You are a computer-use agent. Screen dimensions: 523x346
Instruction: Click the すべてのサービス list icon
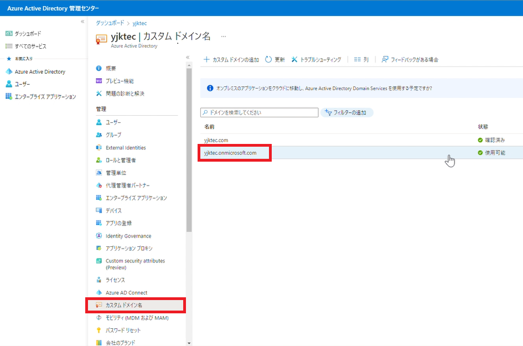(x=9, y=46)
